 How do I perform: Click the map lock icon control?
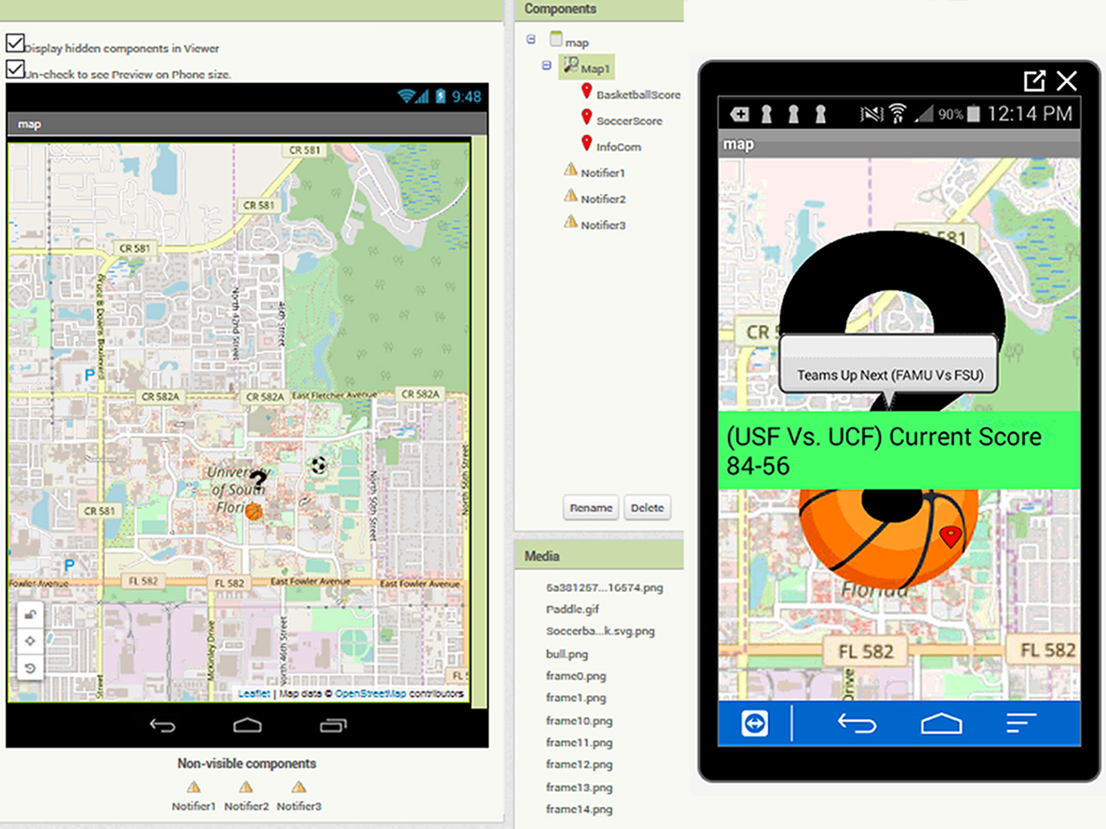pos(30,615)
